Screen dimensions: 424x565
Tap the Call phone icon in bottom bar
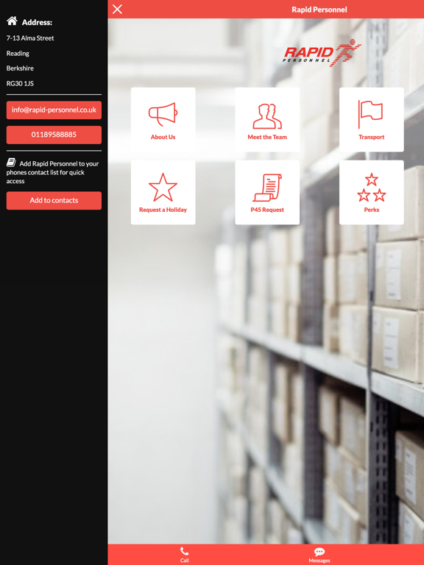point(184,555)
